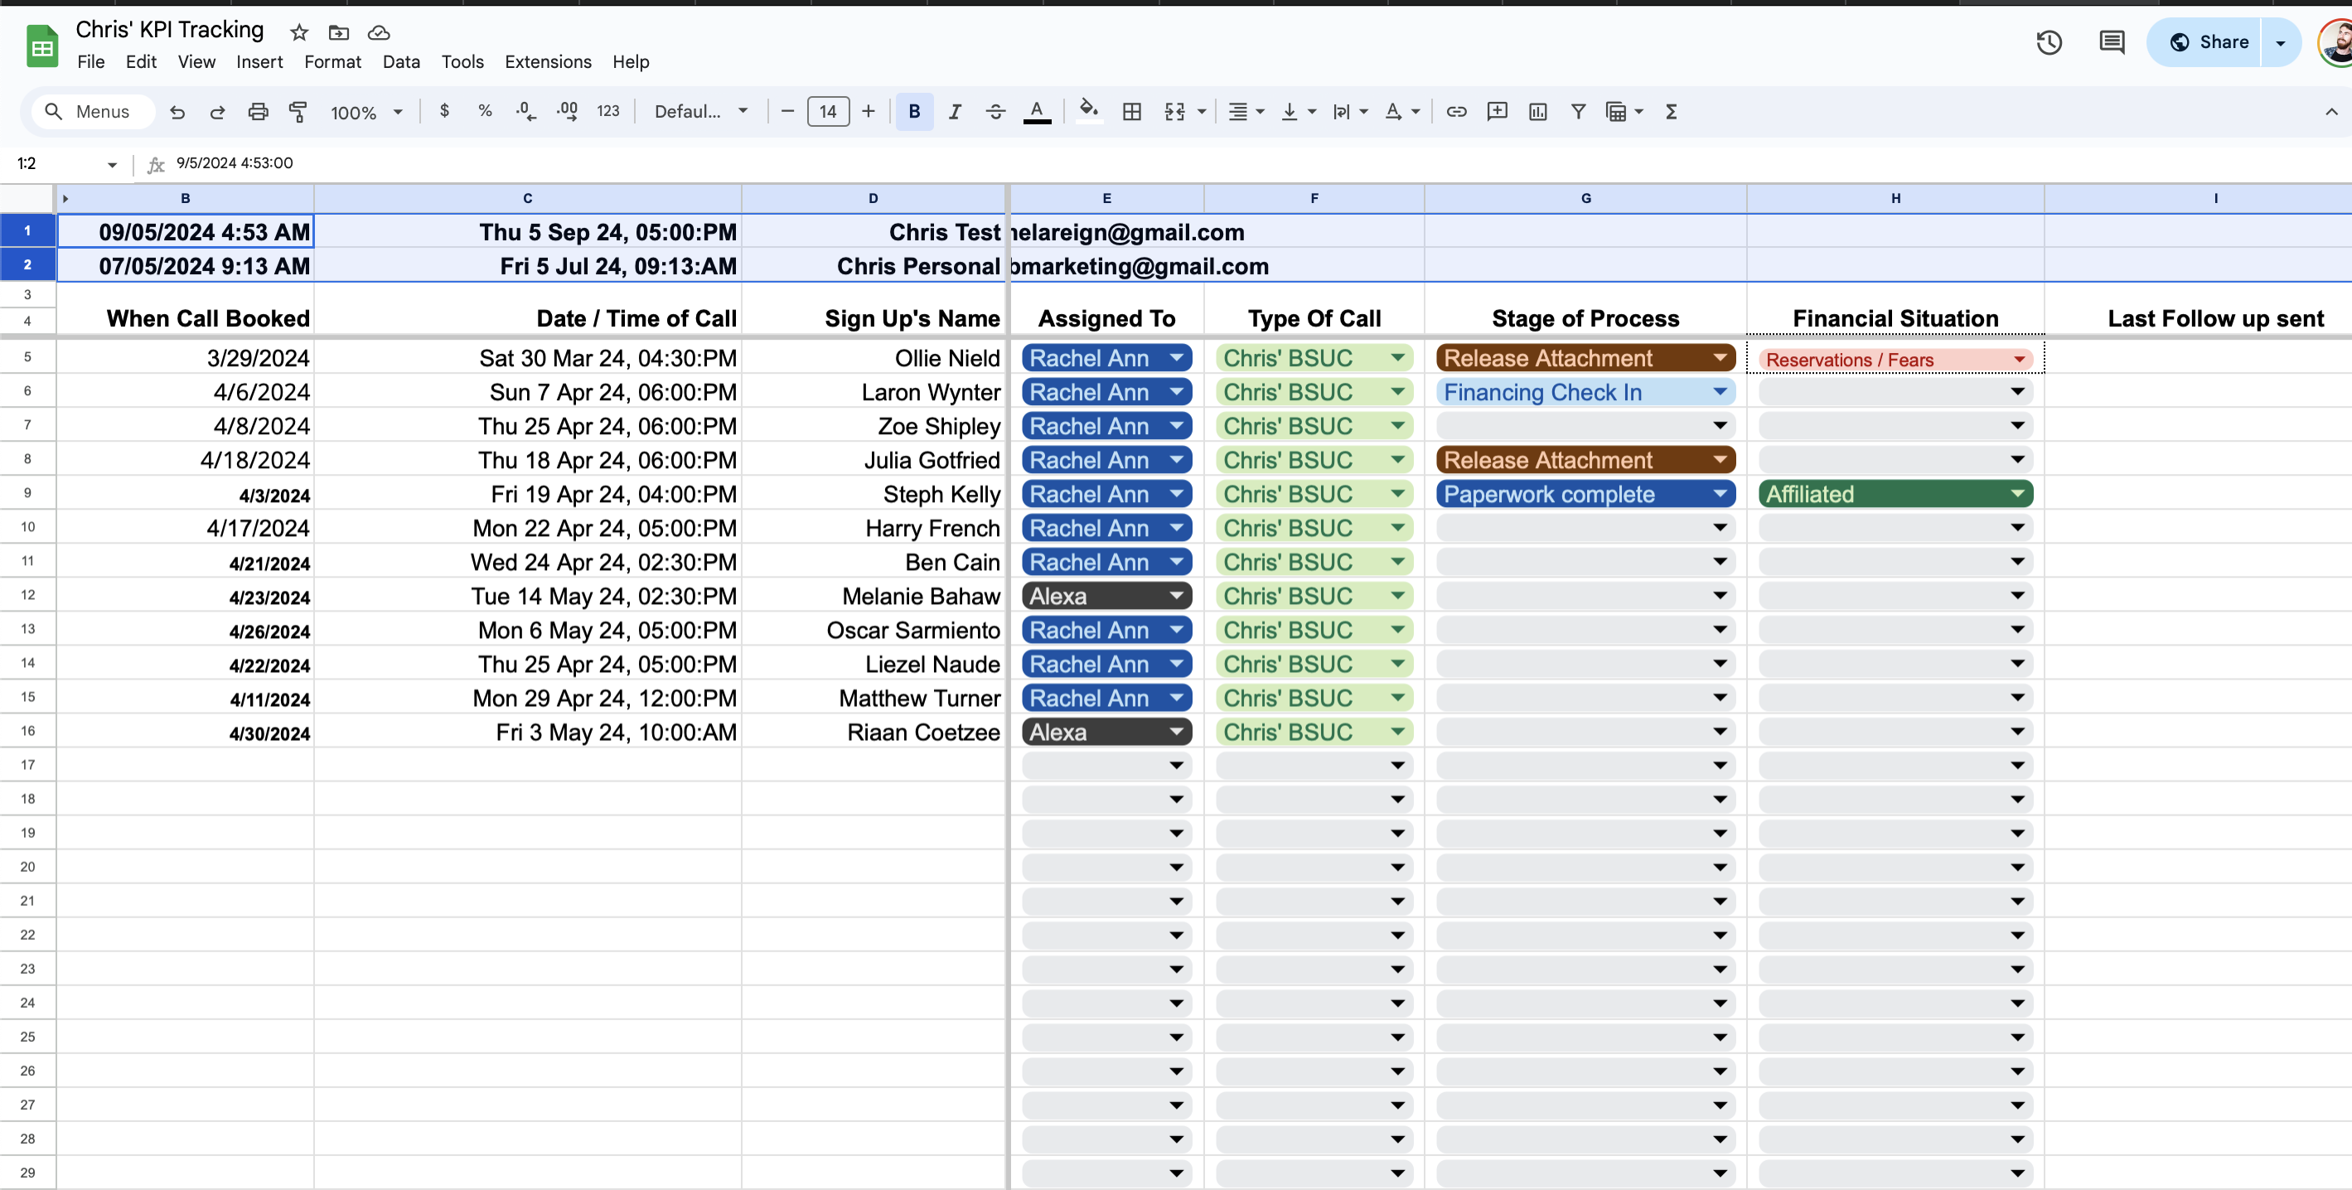The width and height of the screenshot is (2352, 1190).
Task: Open the account profile avatar
Action: click(x=2336, y=42)
